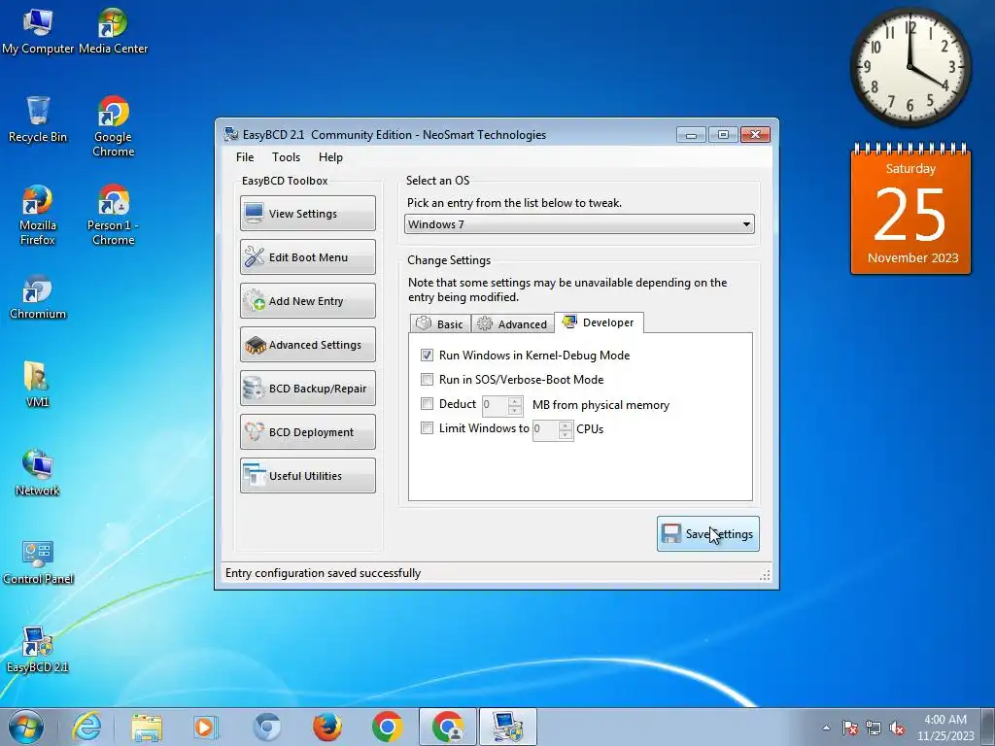995x746 pixels.
Task: Open Windows Media Player from taskbar
Action: [x=206, y=727]
